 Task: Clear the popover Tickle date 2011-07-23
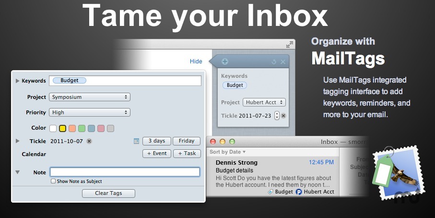pyautogui.click(x=283, y=116)
